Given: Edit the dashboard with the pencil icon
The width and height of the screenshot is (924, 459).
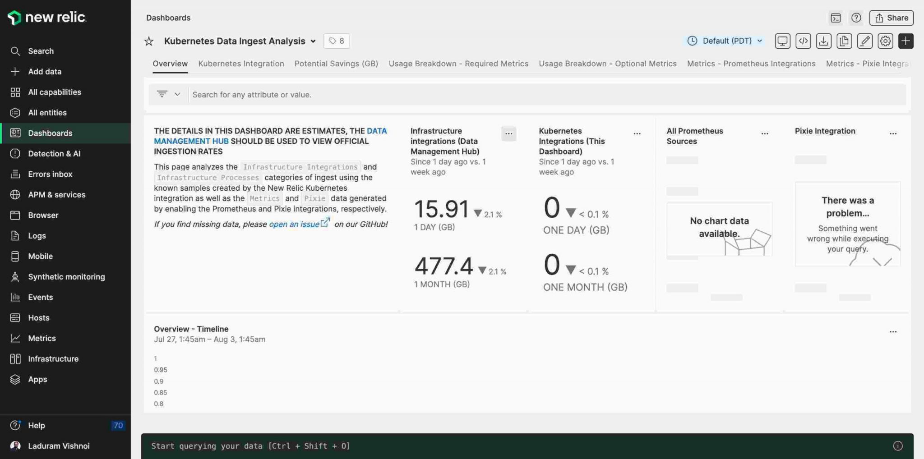Looking at the screenshot, I should 865,41.
